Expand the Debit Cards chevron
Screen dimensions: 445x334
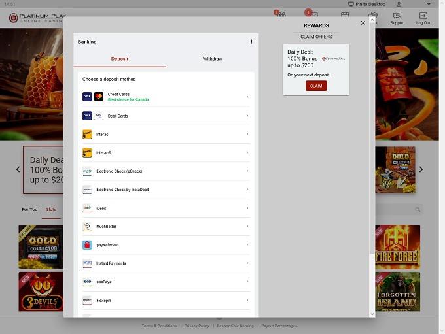click(247, 116)
